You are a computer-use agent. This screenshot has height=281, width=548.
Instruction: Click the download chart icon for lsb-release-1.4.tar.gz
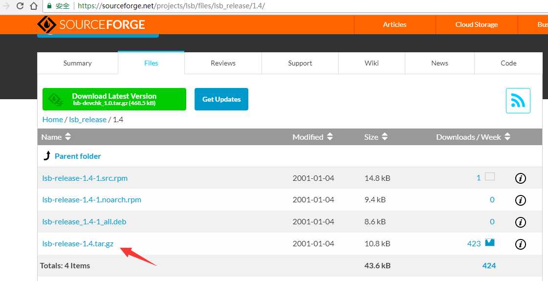point(490,242)
